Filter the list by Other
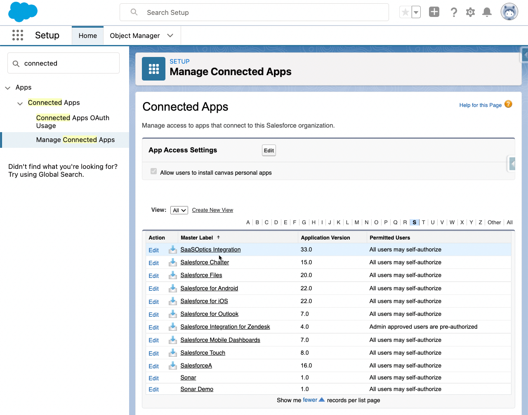Viewport: 528px width, 415px height. pos(494,222)
